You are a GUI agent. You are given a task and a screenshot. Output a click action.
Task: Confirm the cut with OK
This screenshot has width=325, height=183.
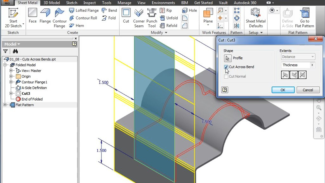click(x=283, y=90)
